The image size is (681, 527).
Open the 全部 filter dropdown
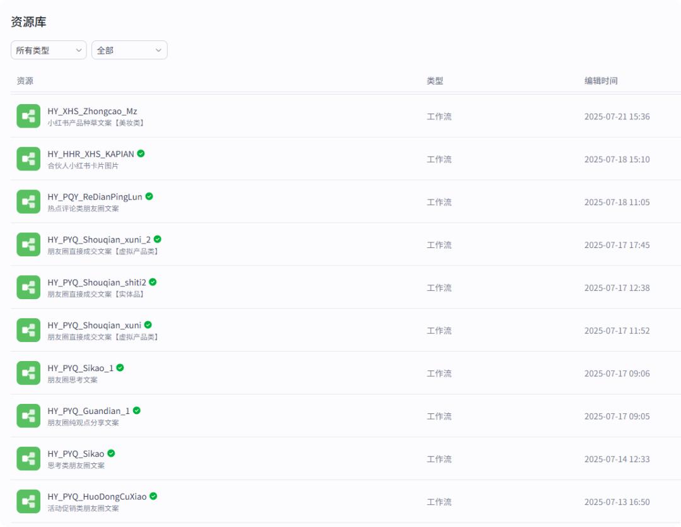pos(129,50)
